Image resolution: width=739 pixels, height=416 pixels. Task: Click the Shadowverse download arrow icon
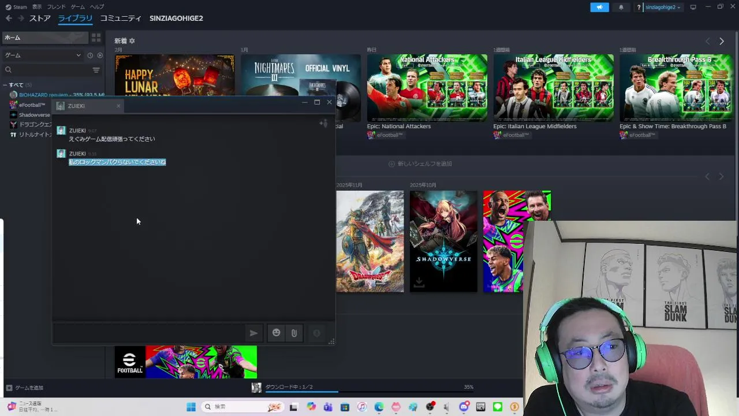click(x=419, y=282)
